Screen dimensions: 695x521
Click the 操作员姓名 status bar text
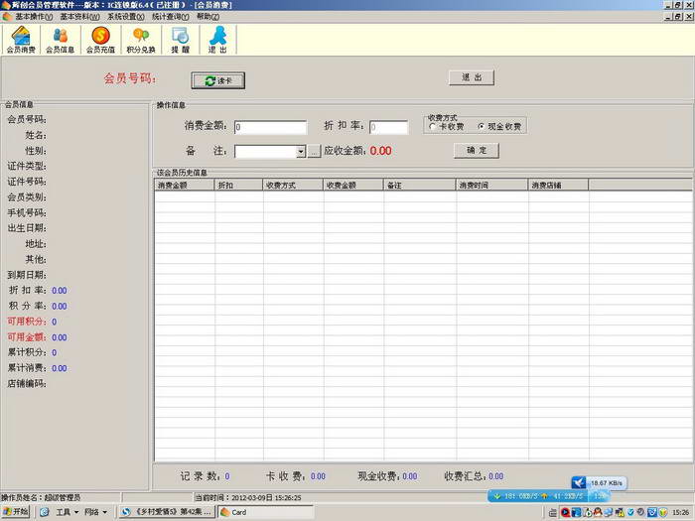pyautogui.click(x=41, y=497)
